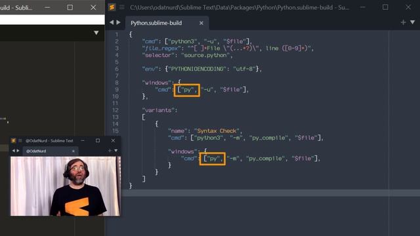Go to previous tab using left arrow in main window
The width and height of the screenshot is (420, 236).
(112, 22)
